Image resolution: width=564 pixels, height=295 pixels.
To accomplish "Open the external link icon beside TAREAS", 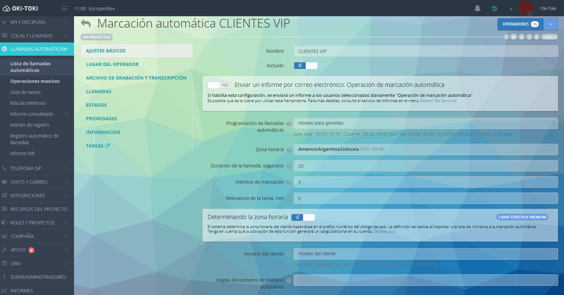I will click(107, 146).
